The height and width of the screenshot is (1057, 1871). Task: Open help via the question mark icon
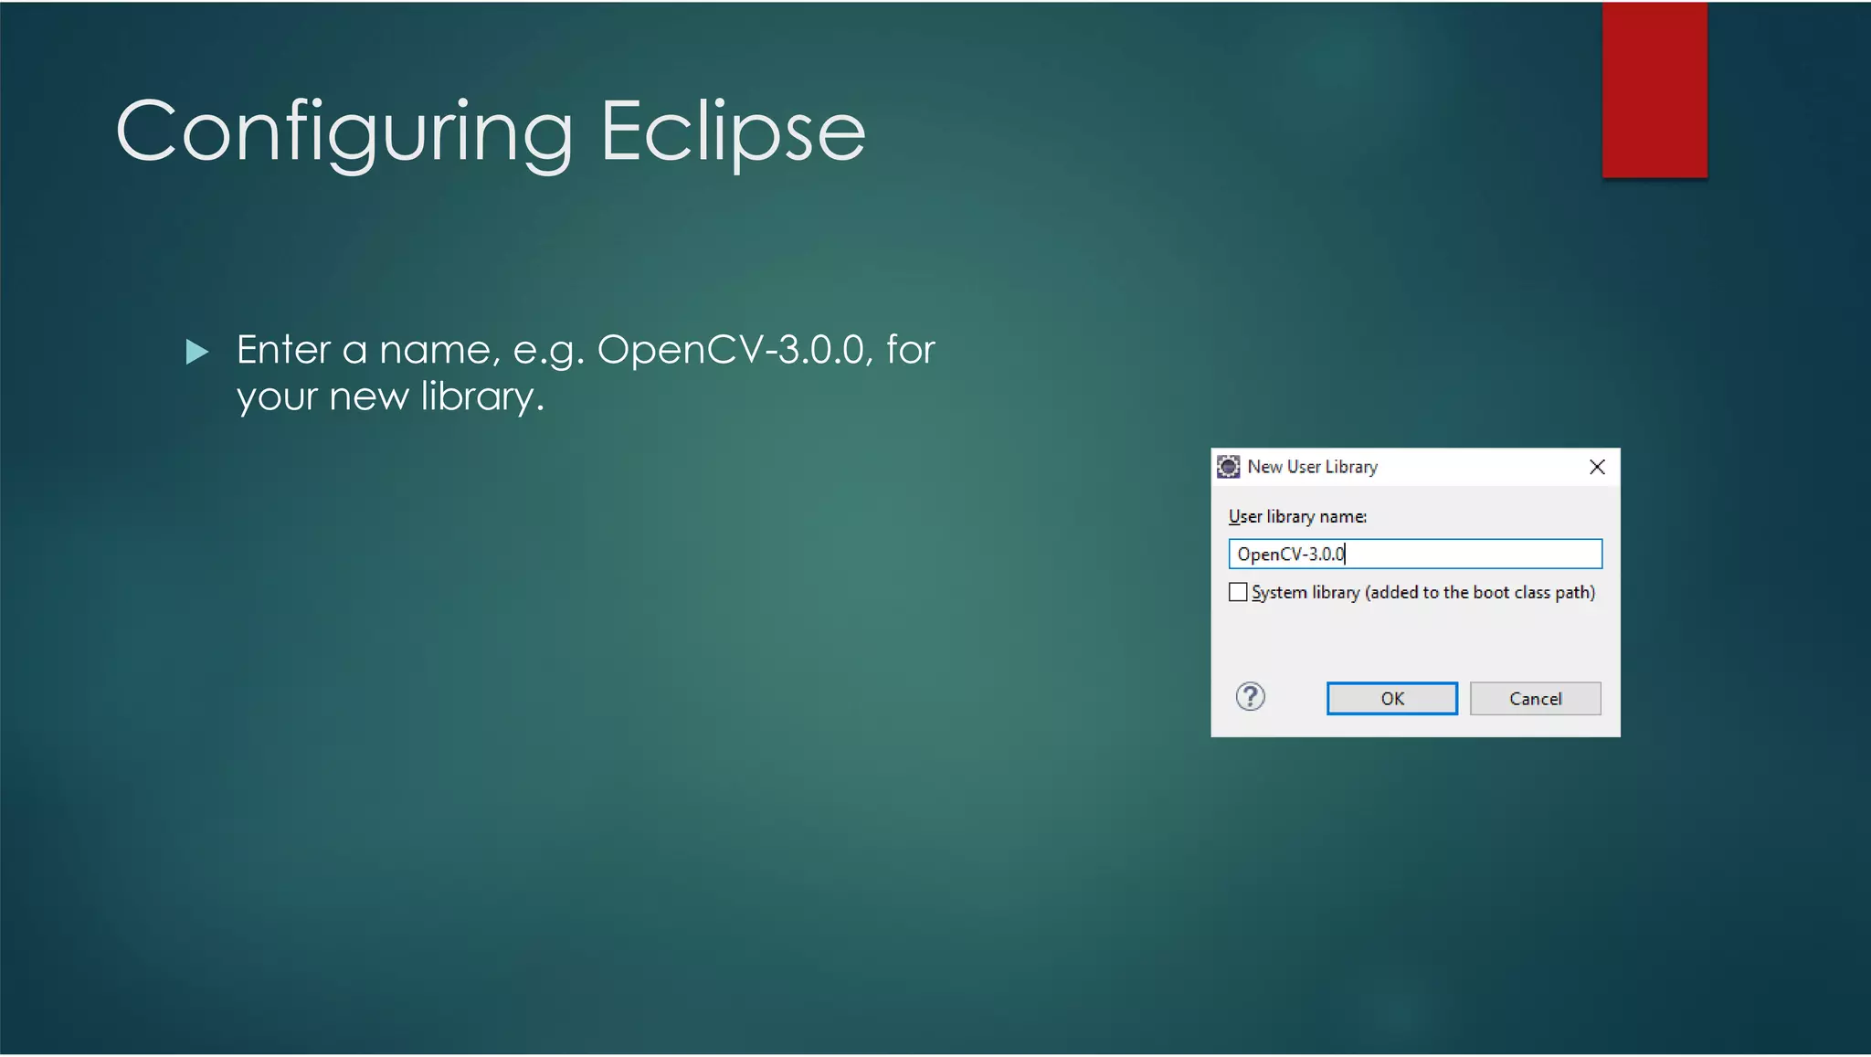point(1250,697)
